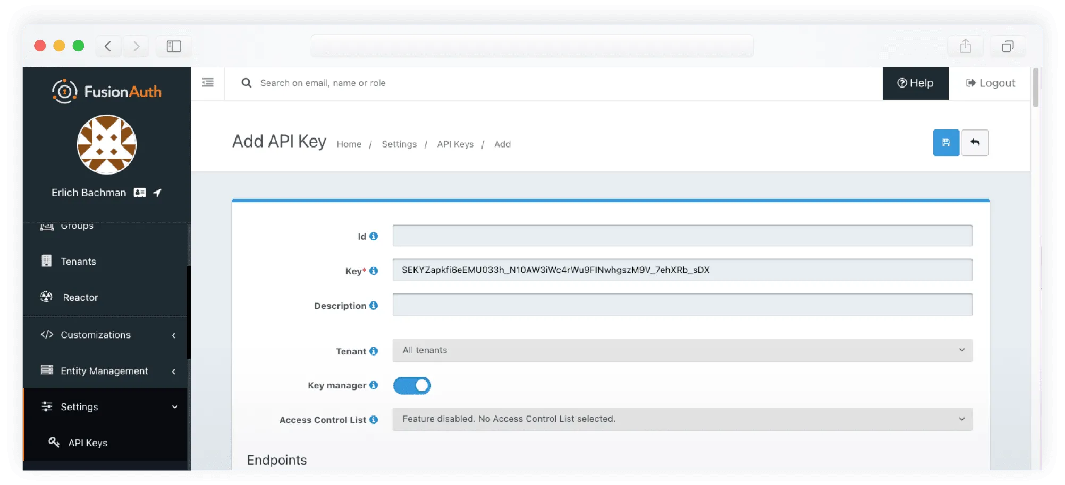Click the browser address bar
The image size is (1065, 485).
pos(532,46)
